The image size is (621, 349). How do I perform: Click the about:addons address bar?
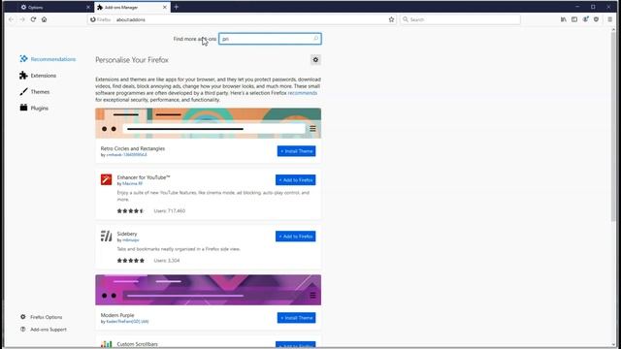coord(242,19)
